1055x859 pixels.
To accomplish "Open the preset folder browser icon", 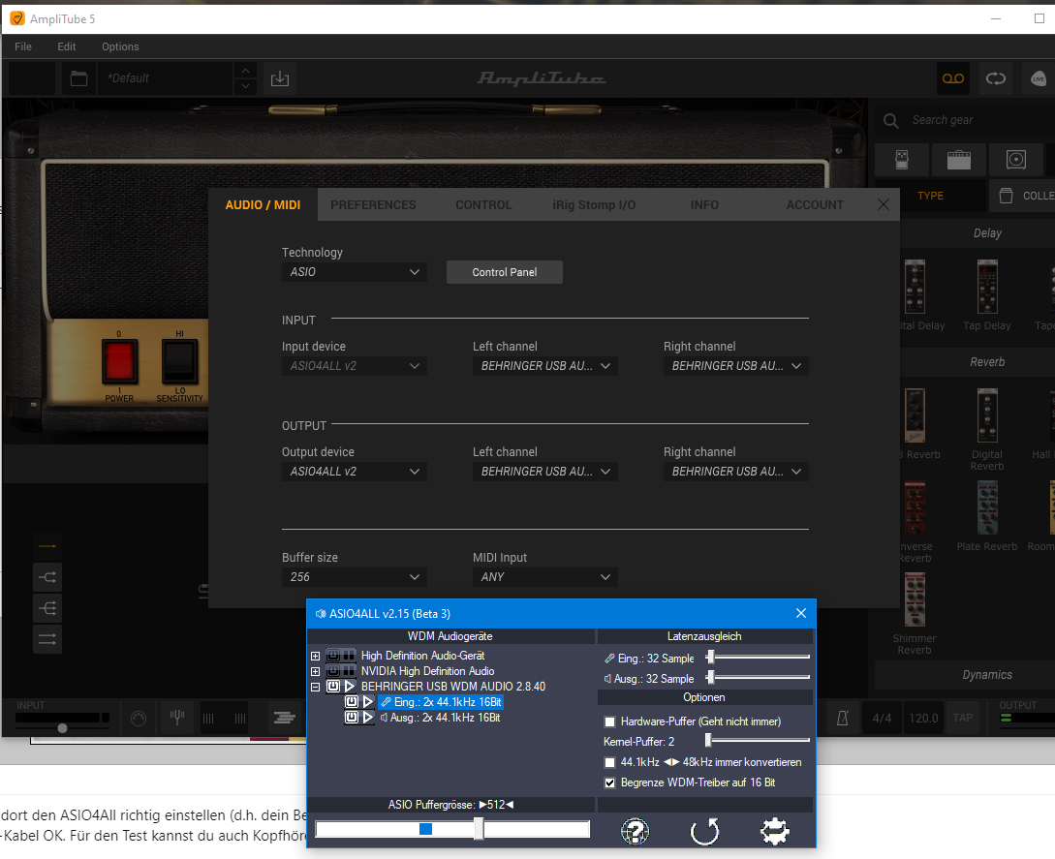I will [78, 78].
